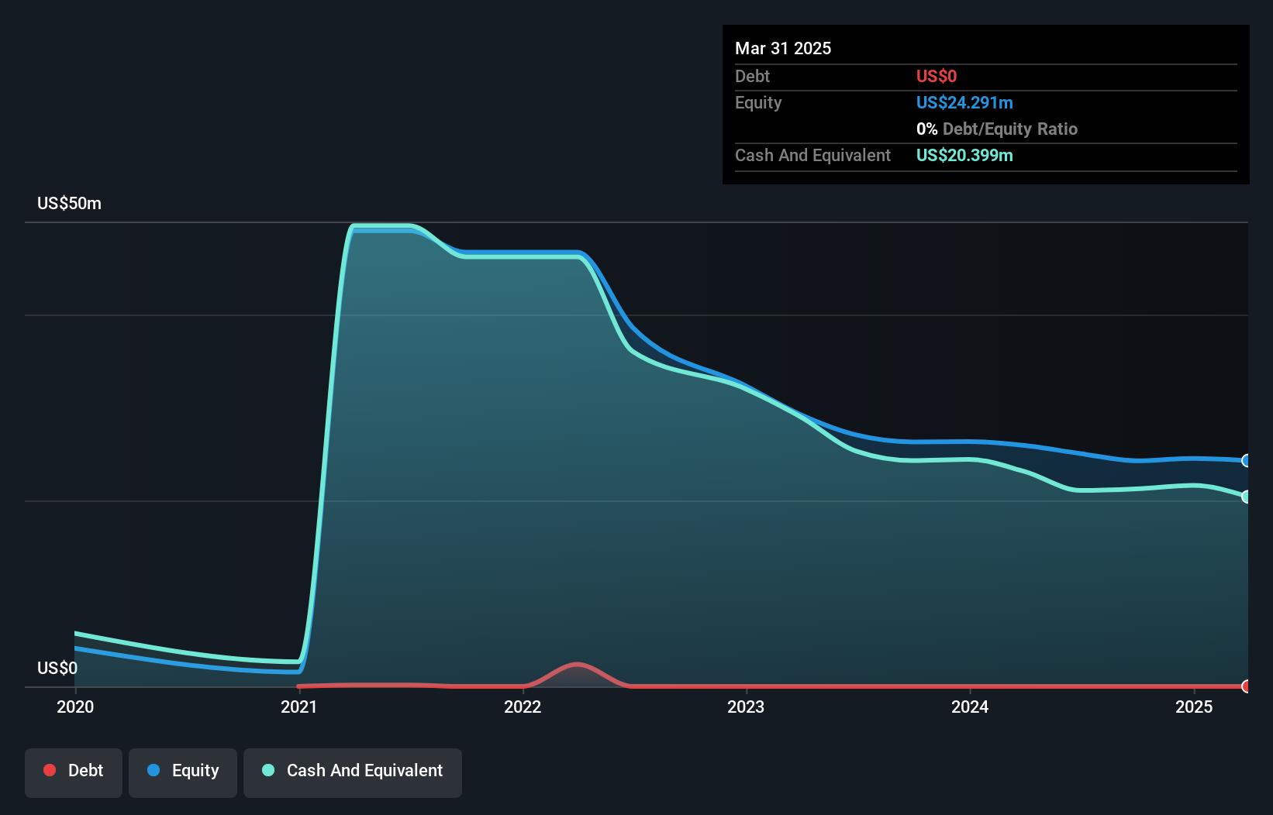Select the blue Equity endpoint marker on the chart
The image size is (1273, 815).
click(1247, 461)
